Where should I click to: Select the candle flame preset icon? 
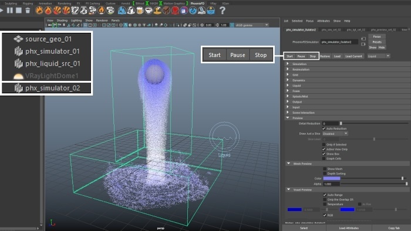(x=102, y=11)
